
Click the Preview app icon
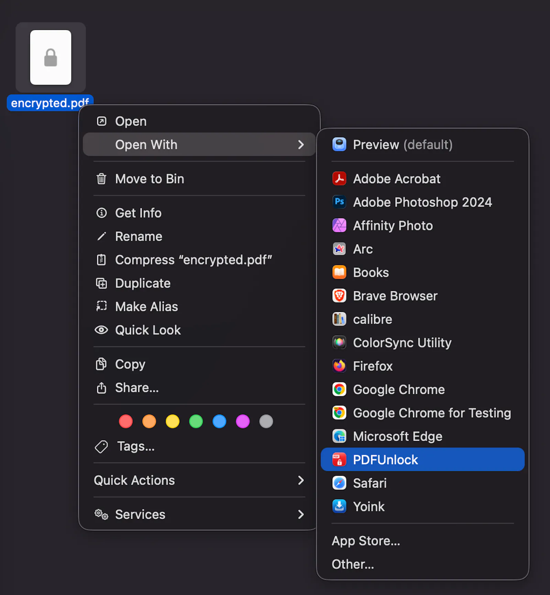click(x=339, y=144)
